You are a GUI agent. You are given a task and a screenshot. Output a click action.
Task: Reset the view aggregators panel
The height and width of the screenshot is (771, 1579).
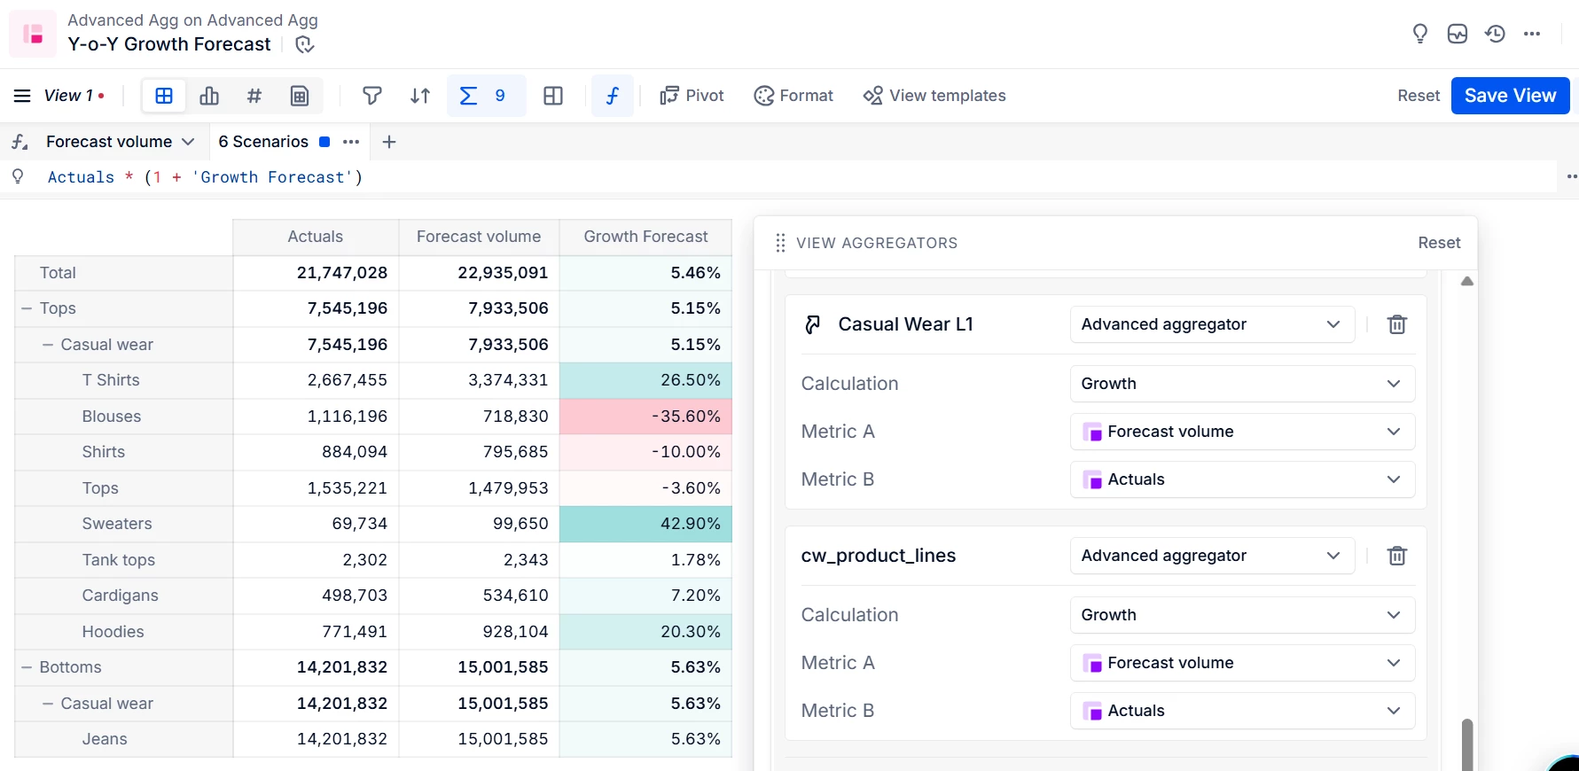coord(1438,243)
